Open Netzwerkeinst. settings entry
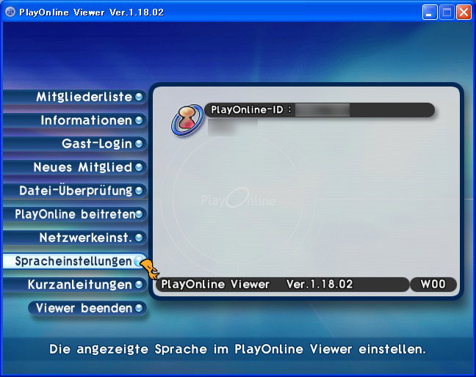 click(x=75, y=238)
